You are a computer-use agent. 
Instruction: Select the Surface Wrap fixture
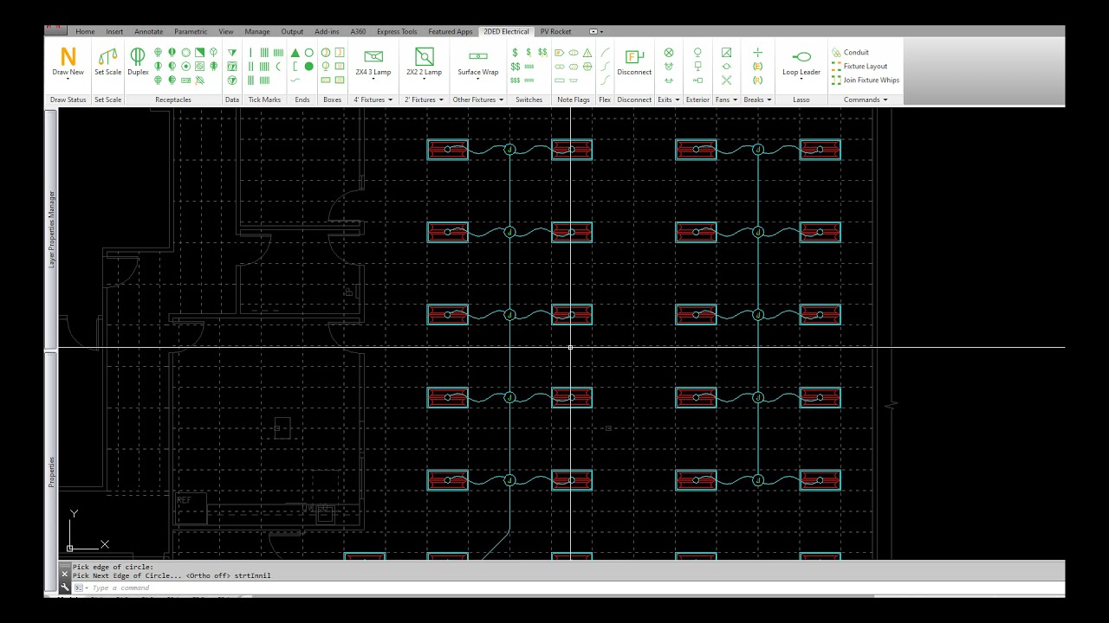point(478,63)
